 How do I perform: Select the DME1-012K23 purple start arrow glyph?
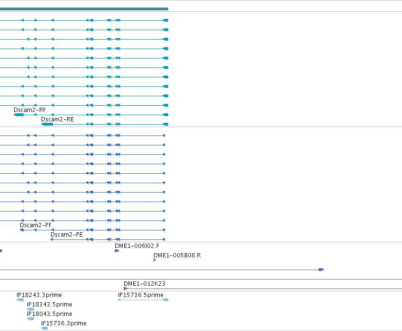(x=126, y=289)
